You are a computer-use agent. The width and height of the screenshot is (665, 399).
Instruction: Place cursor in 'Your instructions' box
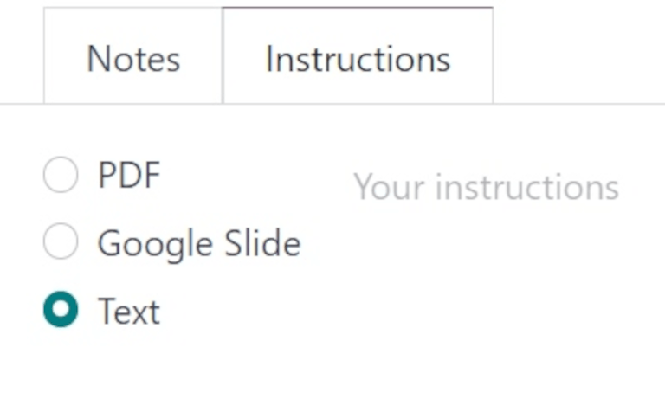(x=486, y=187)
